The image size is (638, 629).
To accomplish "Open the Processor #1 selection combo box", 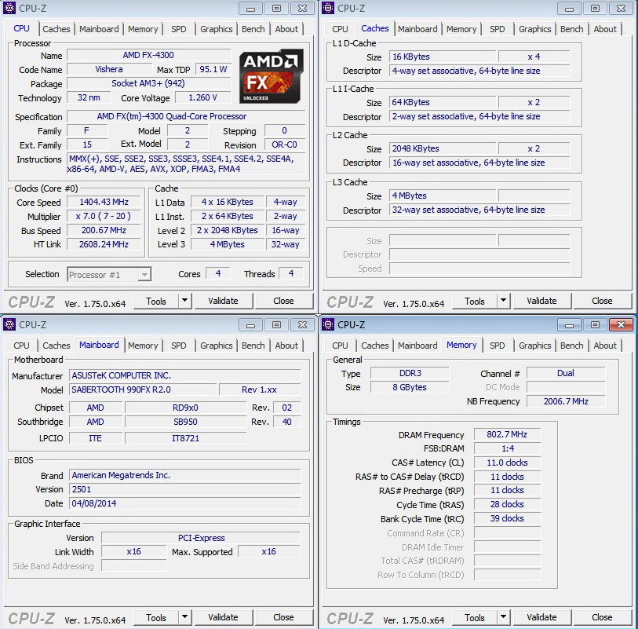I will tap(109, 274).
